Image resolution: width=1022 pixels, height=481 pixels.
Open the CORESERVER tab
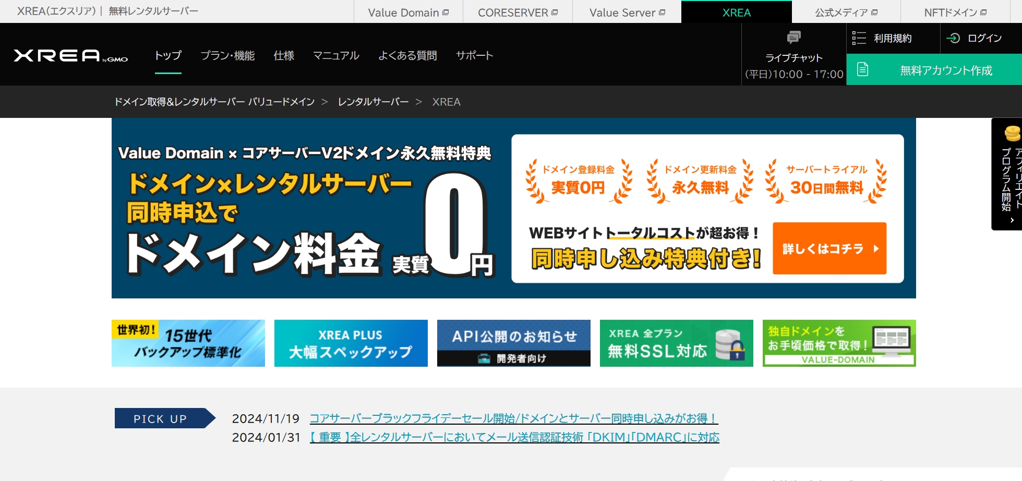(518, 12)
